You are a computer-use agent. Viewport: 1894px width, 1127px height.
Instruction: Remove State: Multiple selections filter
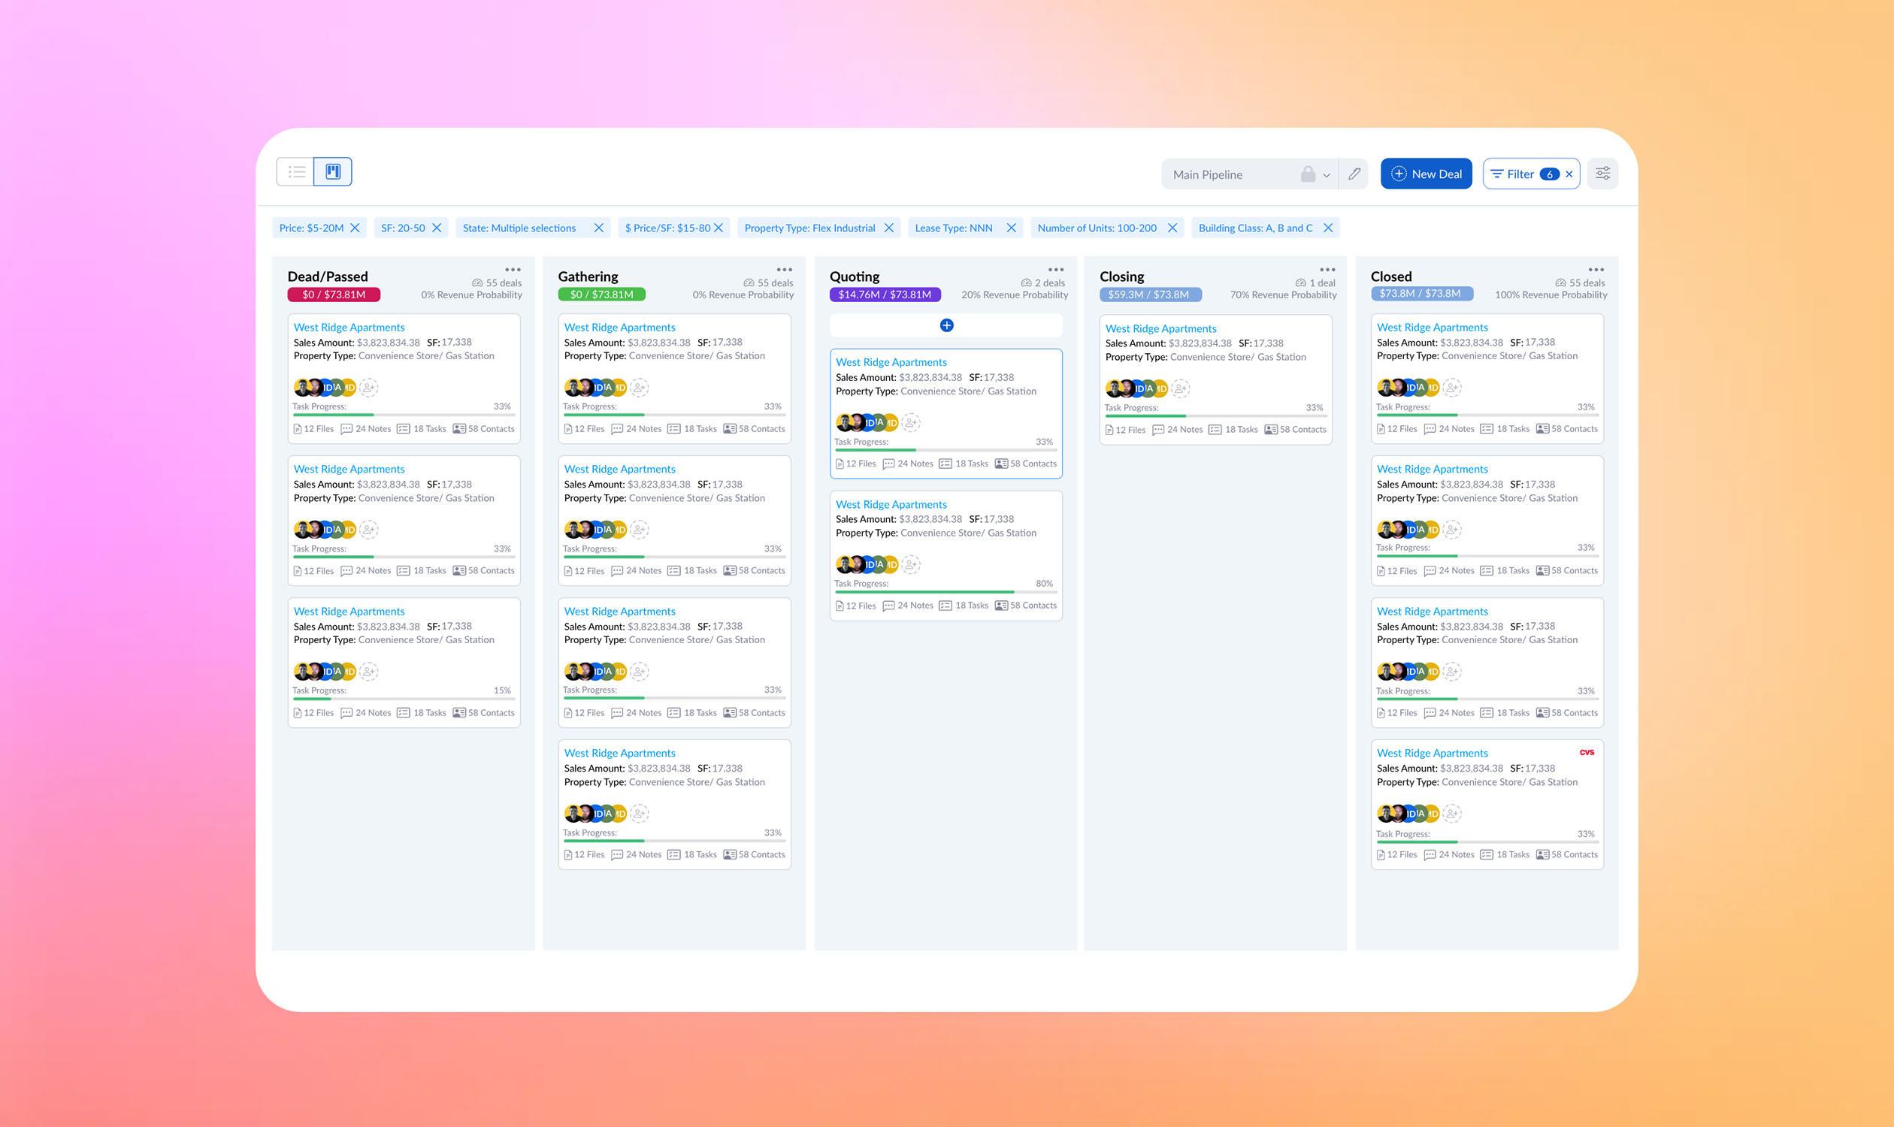599,228
